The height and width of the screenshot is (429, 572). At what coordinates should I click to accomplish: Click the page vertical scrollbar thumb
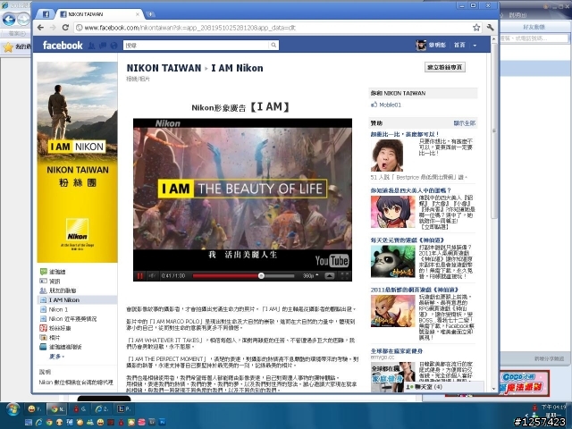[494, 131]
